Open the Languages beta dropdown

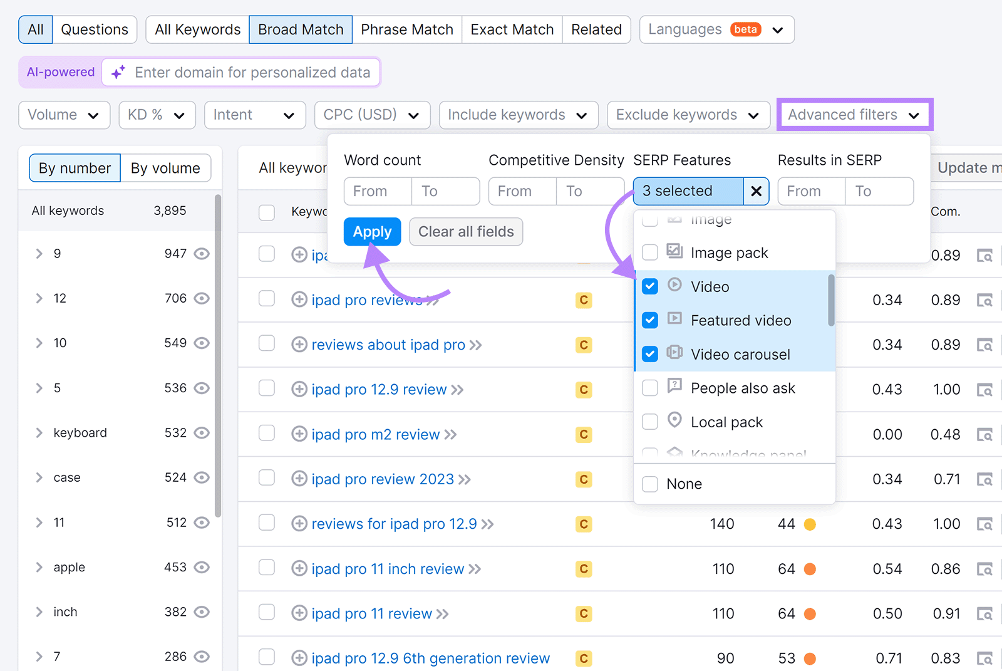click(716, 29)
